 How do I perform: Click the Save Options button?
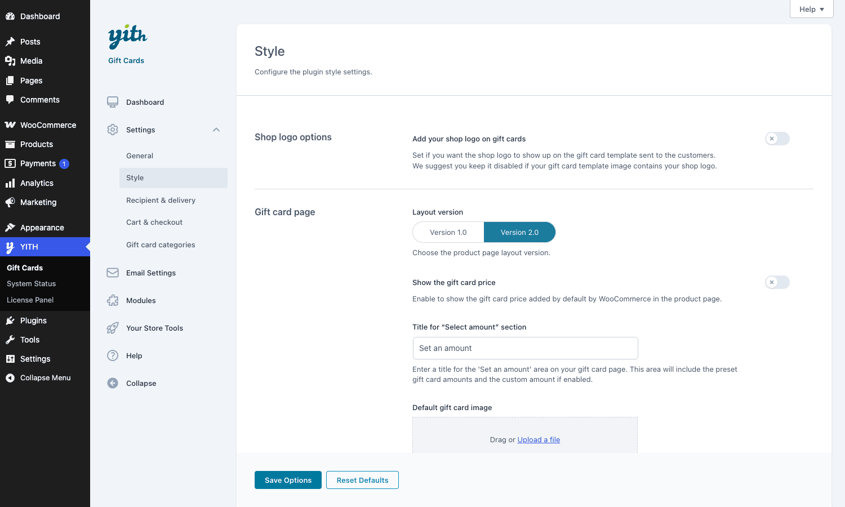tap(288, 480)
